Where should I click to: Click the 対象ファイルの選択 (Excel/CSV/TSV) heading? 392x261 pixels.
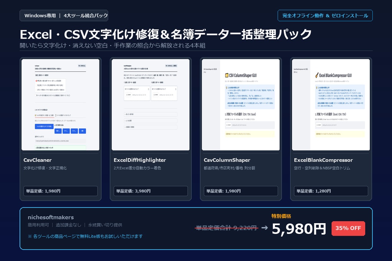(330, 114)
